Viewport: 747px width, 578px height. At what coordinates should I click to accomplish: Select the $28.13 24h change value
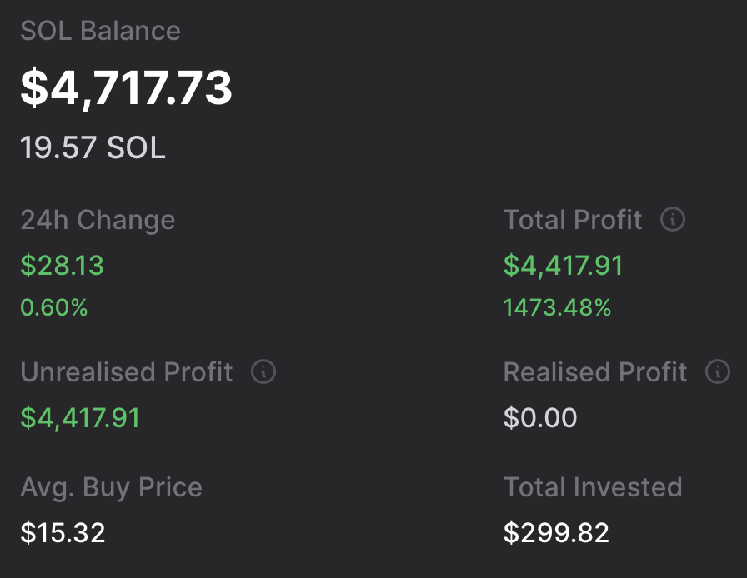point(62,266)
